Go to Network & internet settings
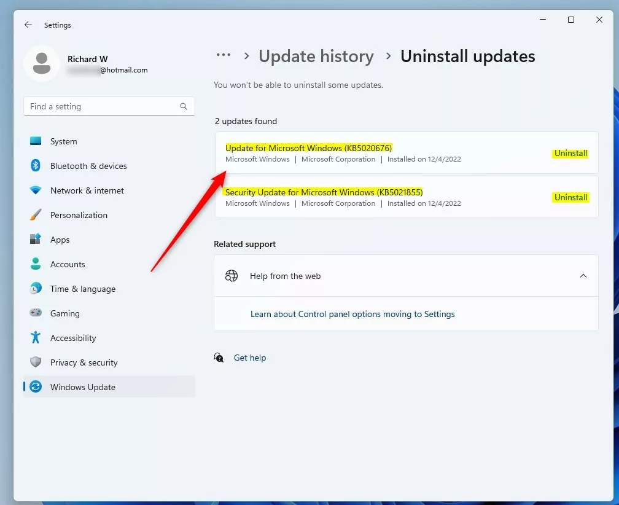 (109, 190)
